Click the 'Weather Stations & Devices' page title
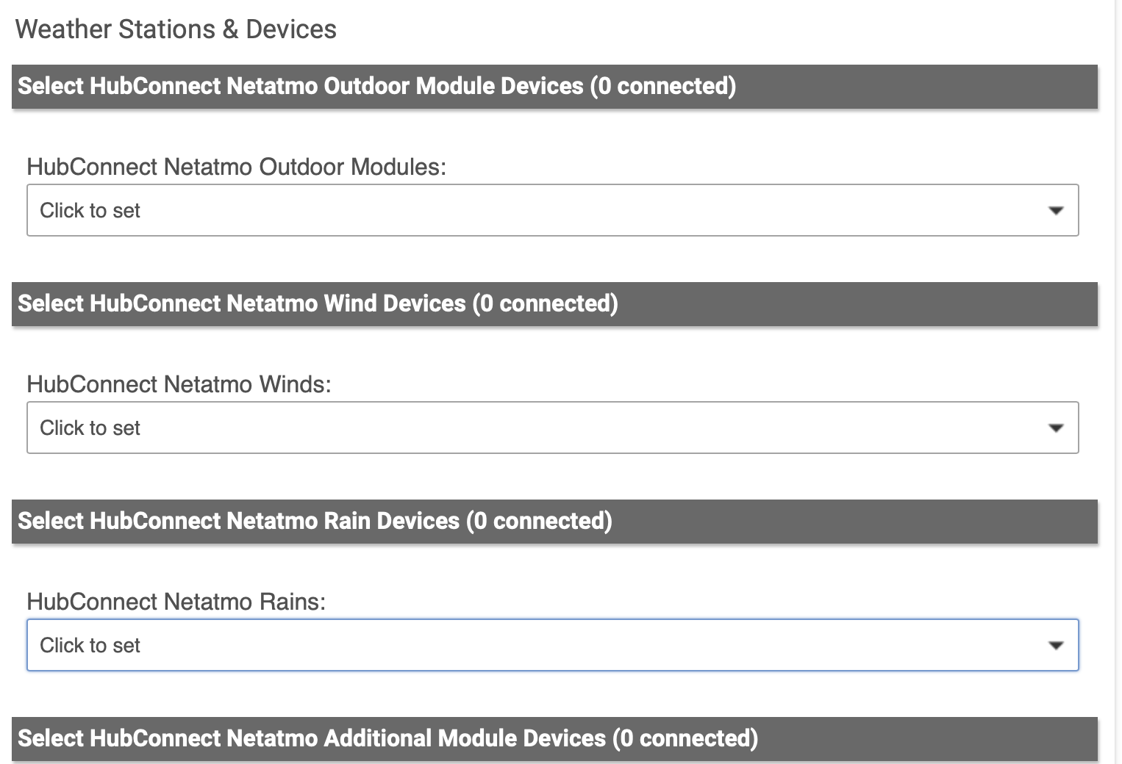The image size is (1122, 764). point(176,29)
